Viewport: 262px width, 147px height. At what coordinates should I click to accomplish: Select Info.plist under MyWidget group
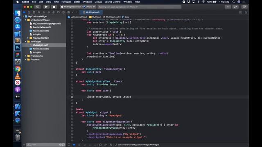(x=37, y=52)
